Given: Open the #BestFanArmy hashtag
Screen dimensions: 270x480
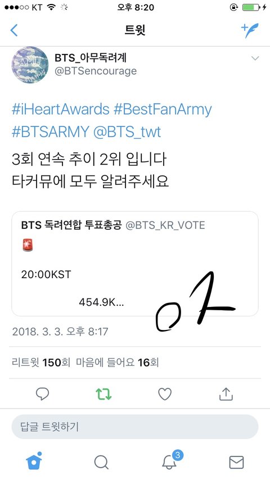Looking at the screenshot, I should [163, 109].
